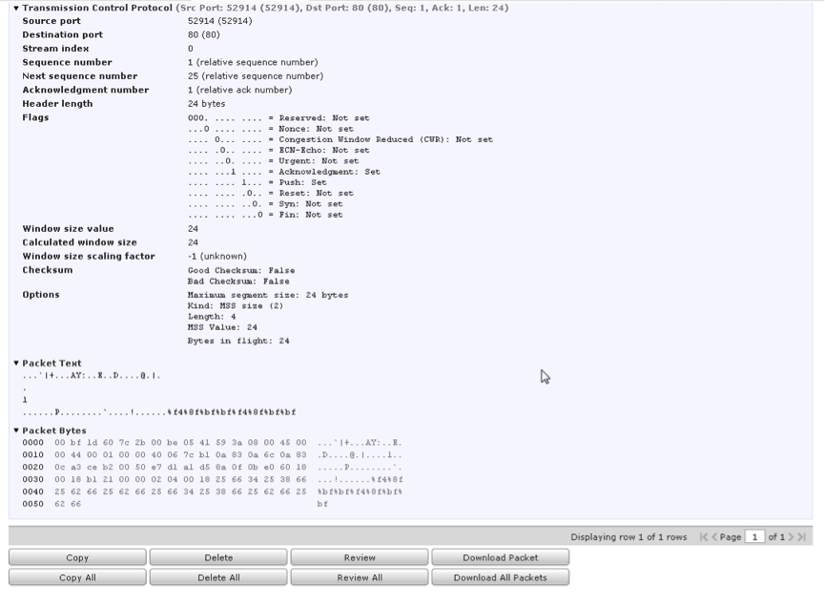
Task: Select the MSS Value: 24 line
Action: point(222,327)
